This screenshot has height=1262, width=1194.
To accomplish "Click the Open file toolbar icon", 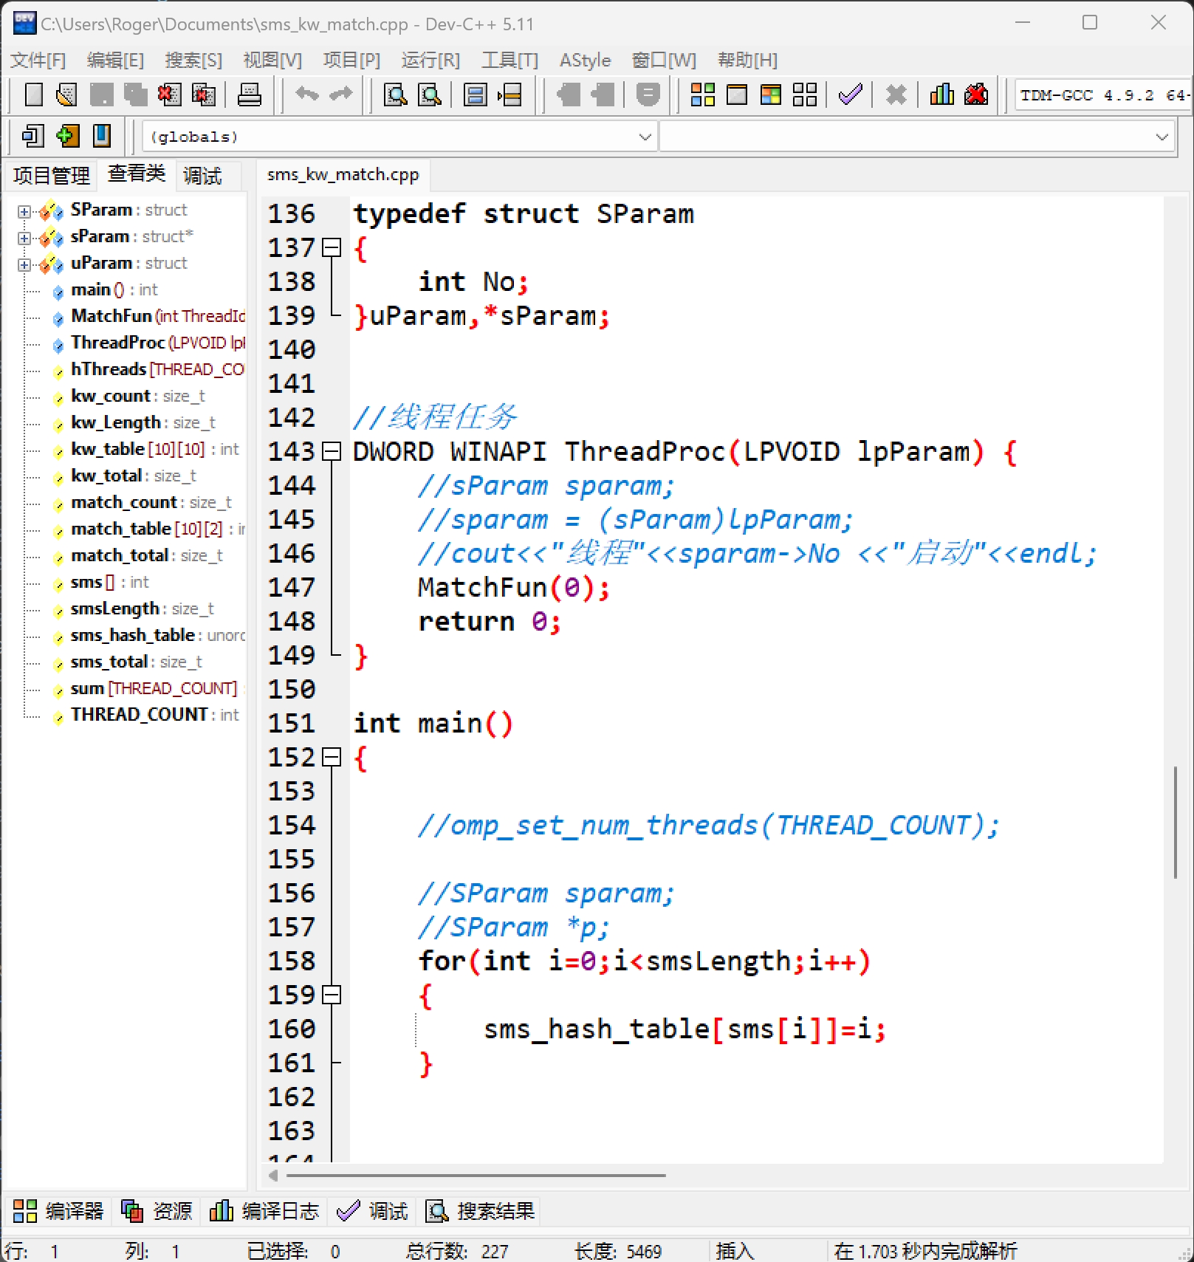I will coord(66,95).
